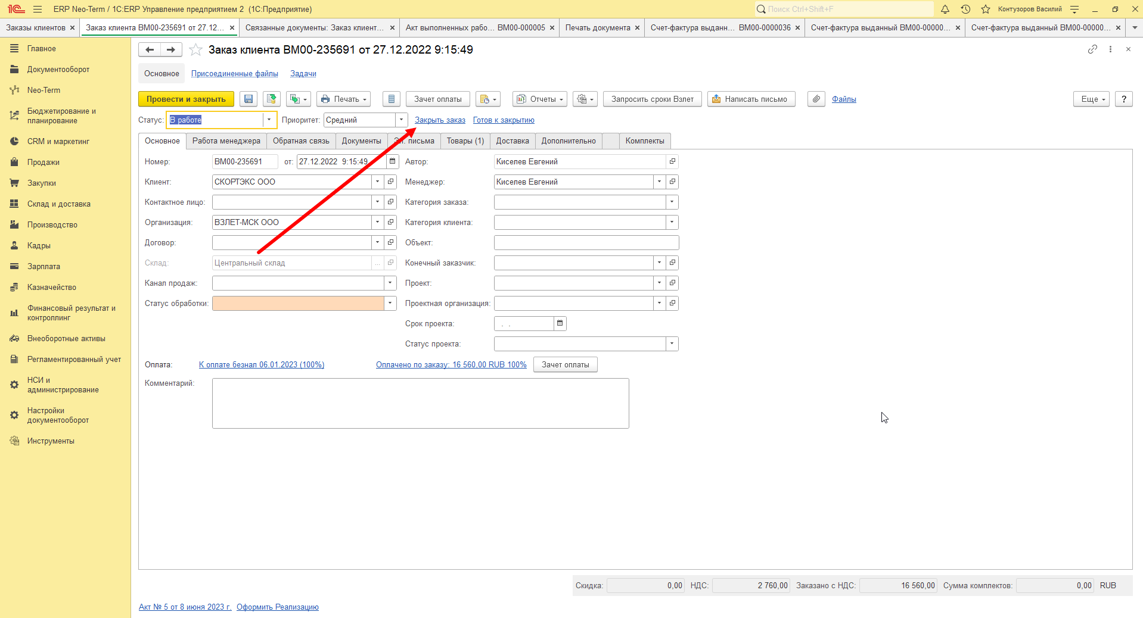Open Продажи section in sidebar
The height and width of the screenshot is (618, 1143).
click(x=43, y=162)
